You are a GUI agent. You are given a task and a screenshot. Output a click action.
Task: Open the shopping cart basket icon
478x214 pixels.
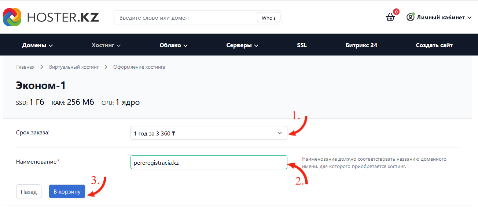click(390, 18)
